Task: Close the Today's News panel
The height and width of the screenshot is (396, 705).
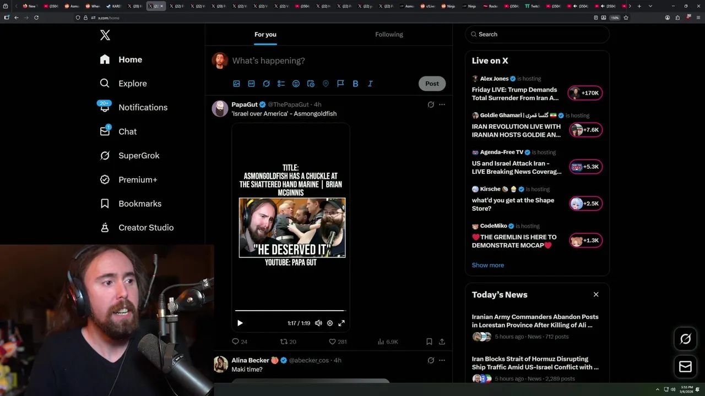Action: coord(596,294)
